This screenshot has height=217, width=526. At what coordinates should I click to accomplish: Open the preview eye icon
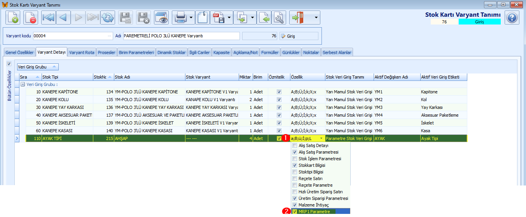[161, 17]
